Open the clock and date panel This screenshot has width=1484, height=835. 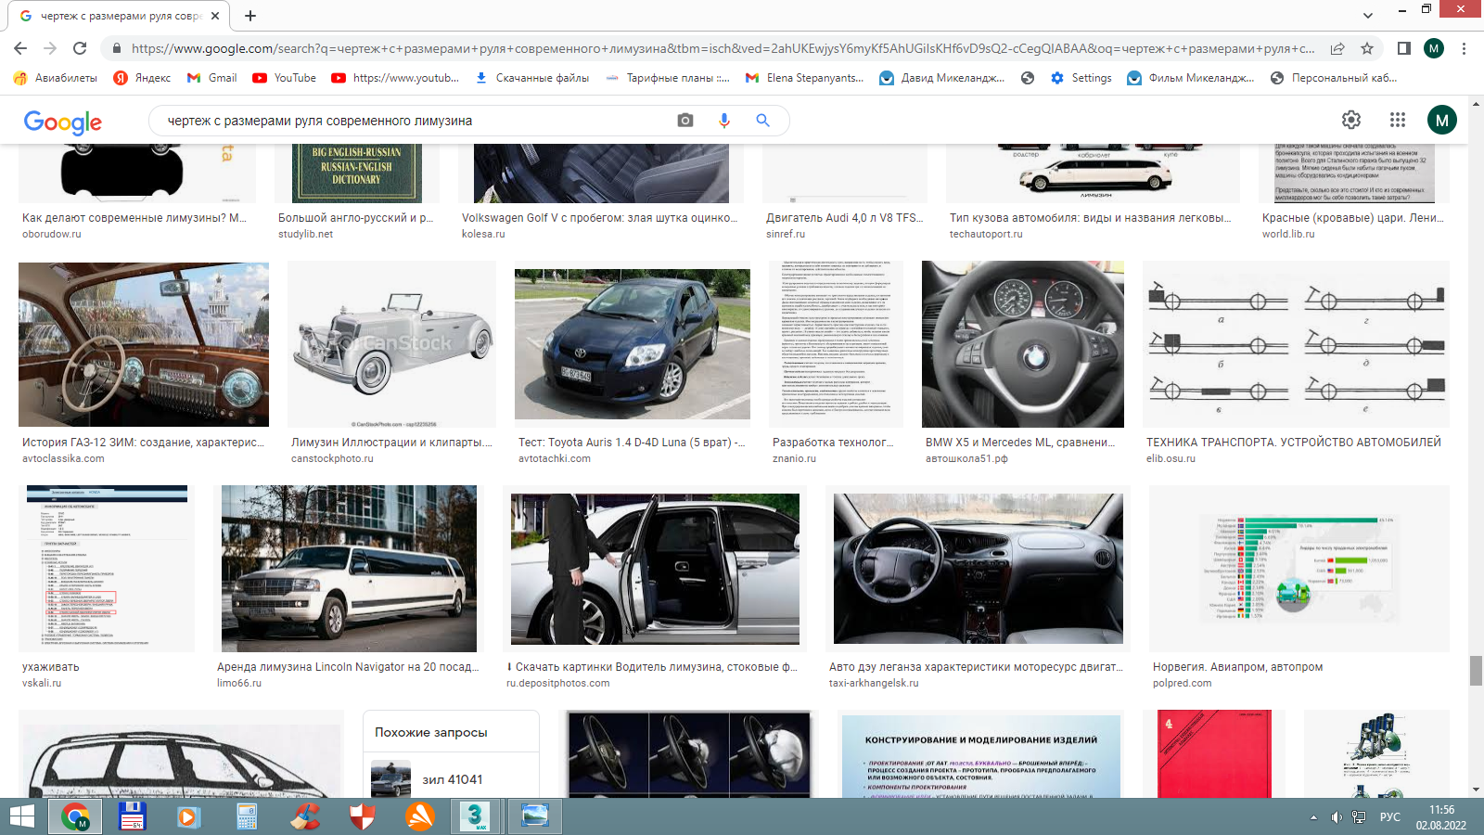(1441, 817)
